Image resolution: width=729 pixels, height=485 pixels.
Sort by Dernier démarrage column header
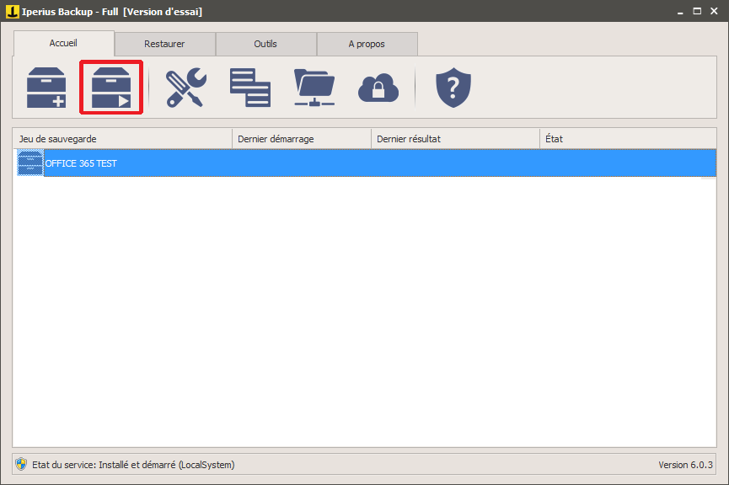point(302,138)
